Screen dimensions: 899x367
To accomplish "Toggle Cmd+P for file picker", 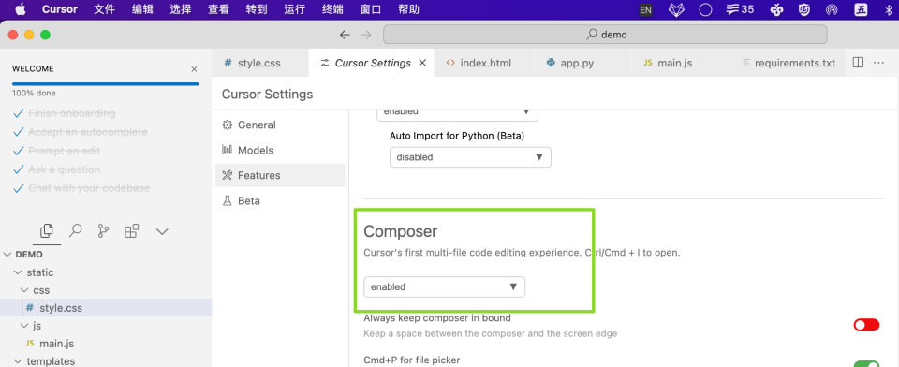I will (x=866, y=363).
